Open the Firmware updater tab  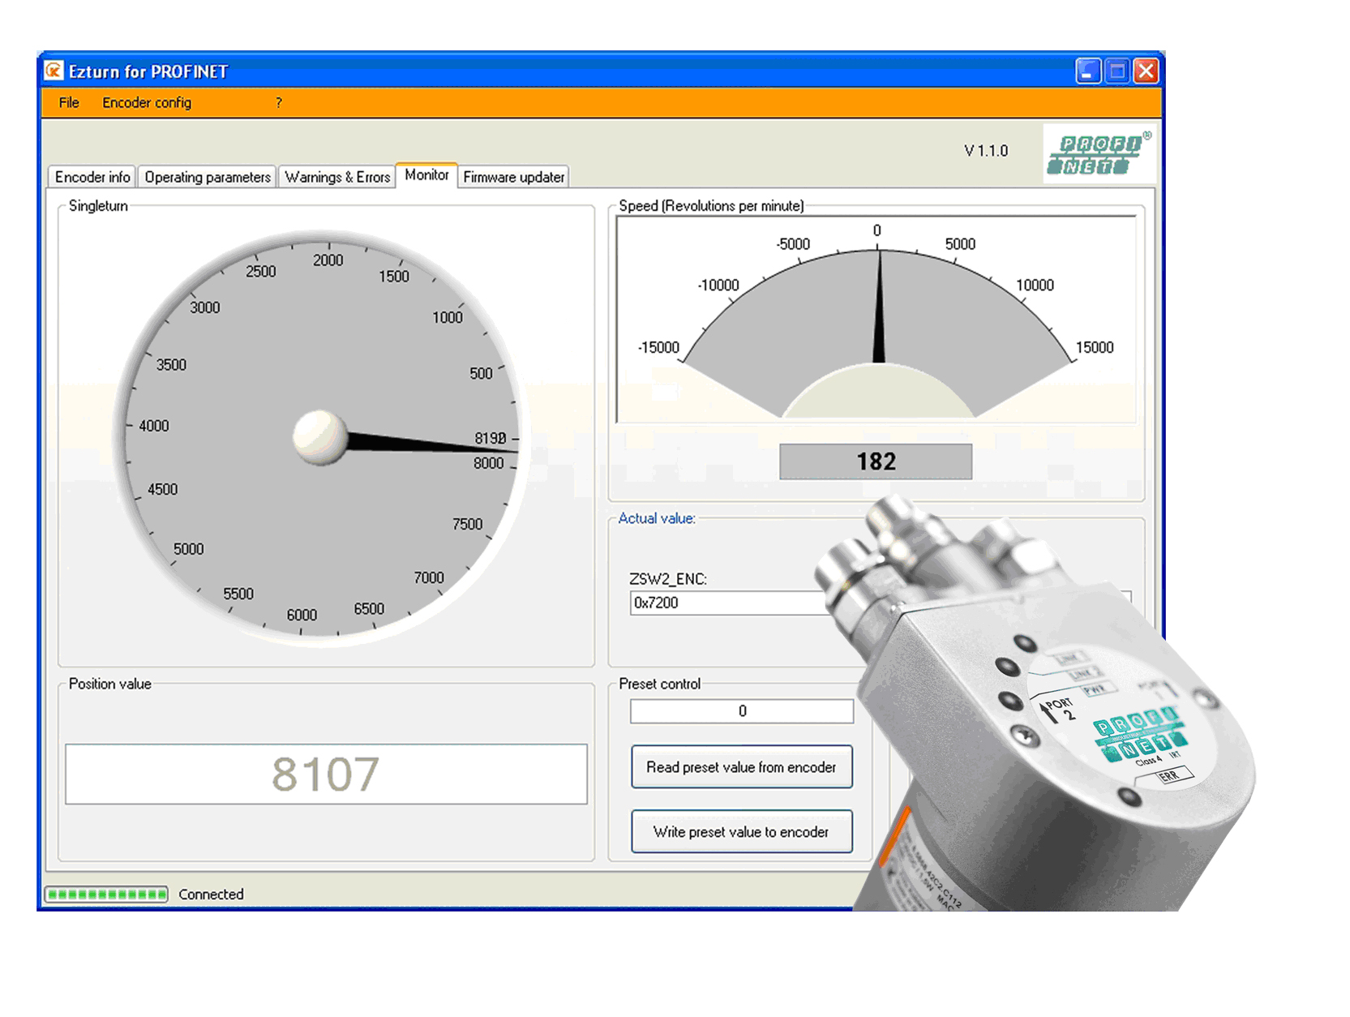pyautogui.click(x=514, y=177)
